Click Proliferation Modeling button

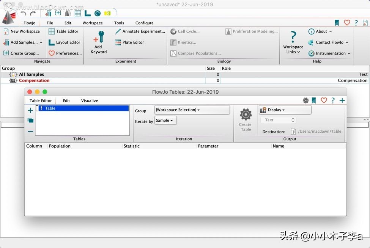click(252, 31)
